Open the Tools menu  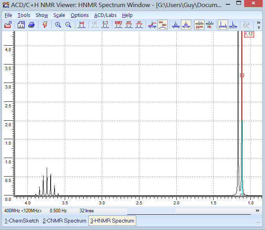pyautogui.click(x=24, y=15)
